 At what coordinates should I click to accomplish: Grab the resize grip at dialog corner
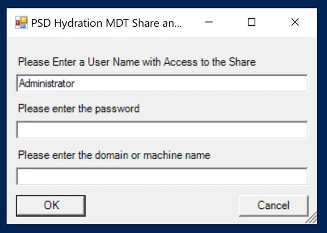pos(312,218)
